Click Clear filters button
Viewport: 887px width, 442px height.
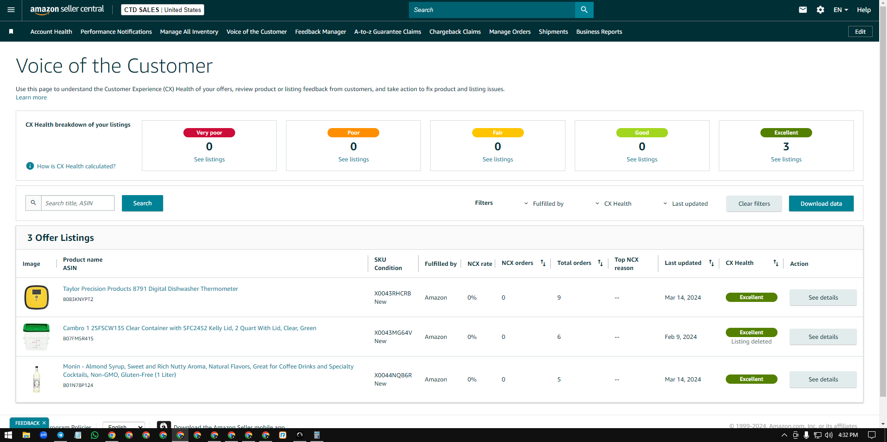[754, 203]
